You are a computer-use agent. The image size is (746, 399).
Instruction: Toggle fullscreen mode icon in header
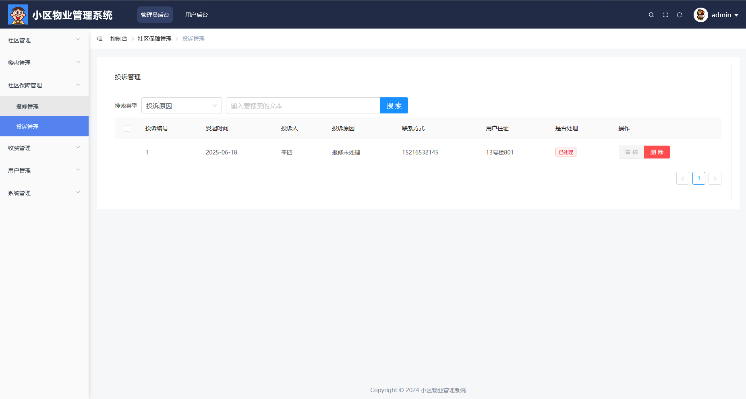665,15
